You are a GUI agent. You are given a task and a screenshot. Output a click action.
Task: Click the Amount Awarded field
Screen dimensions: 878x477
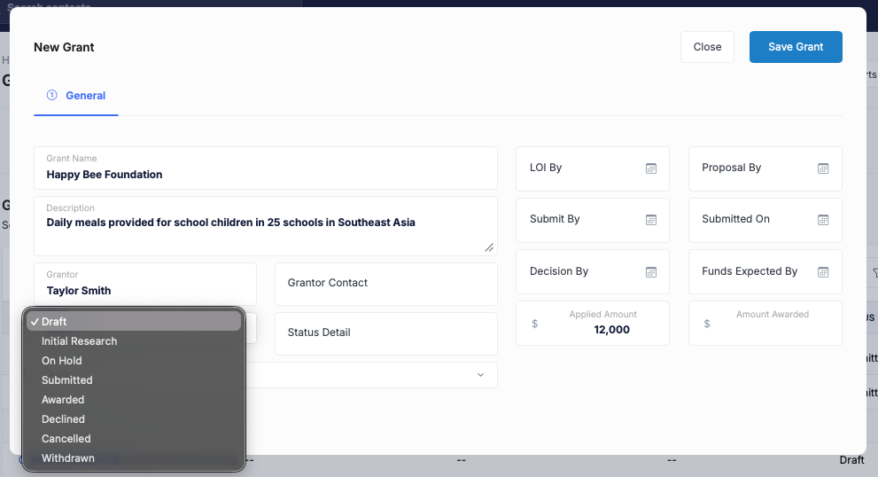point(765,324)
